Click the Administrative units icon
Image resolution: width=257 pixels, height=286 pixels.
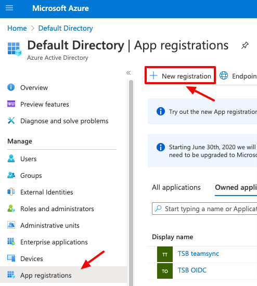click(x=11, y=225)
